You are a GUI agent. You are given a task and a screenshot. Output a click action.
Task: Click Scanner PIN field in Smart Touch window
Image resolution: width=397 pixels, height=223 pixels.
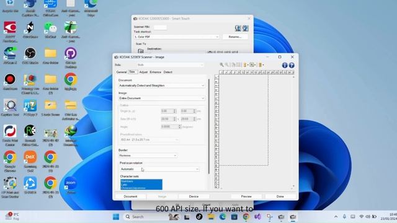point(160,27)
